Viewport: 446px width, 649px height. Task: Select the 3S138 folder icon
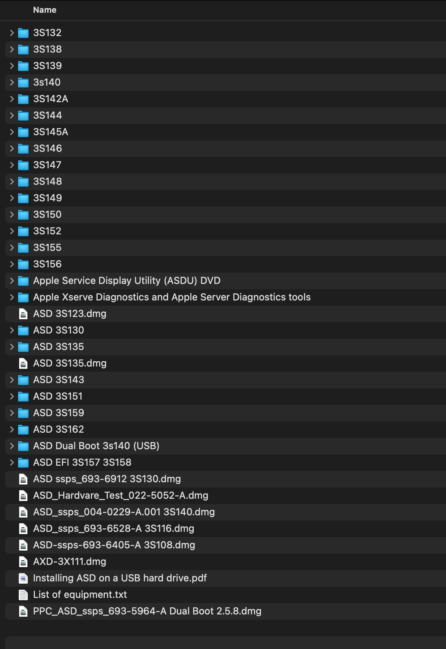pyautogui.click(x=23, y=50)
